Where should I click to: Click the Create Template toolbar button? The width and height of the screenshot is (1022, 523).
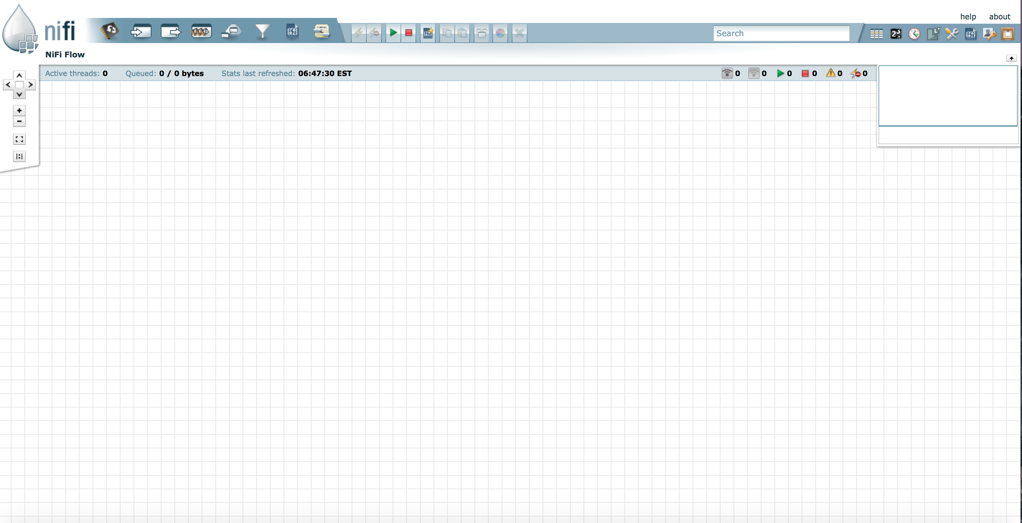(428, 33)
